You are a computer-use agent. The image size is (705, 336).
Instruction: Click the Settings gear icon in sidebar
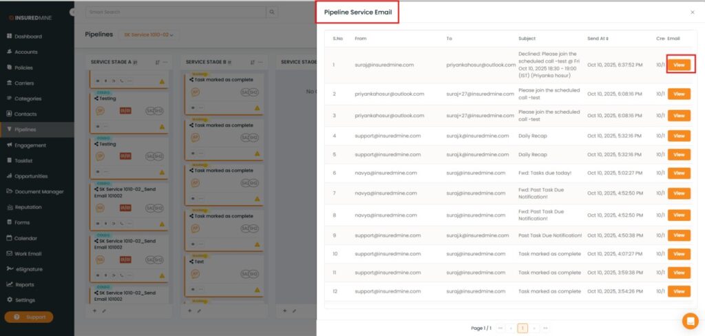tap(9, 300)
